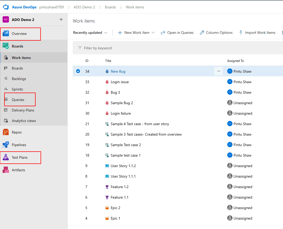Go to Backlogs in the sidebar

pos(19,79)
